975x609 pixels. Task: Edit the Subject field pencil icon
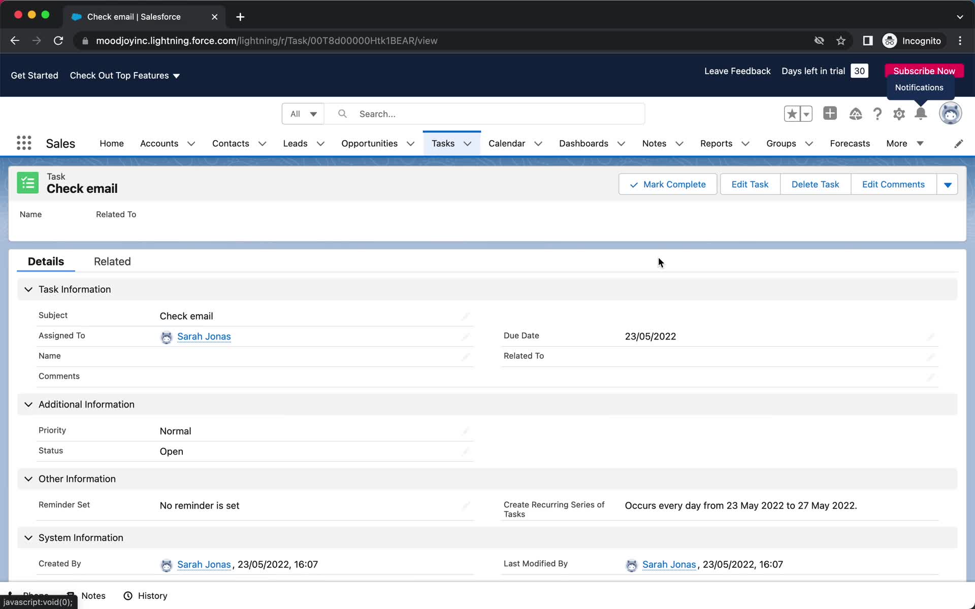(465, 316)
